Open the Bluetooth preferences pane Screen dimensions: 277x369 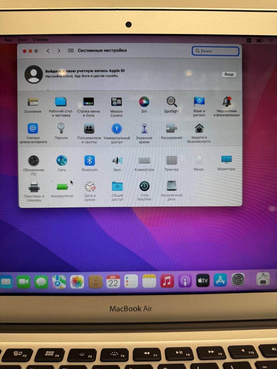[89, 161]
